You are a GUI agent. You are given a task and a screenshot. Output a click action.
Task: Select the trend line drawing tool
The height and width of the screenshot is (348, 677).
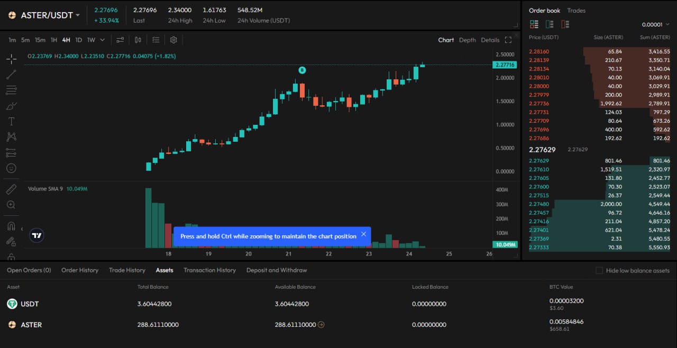click(x=11, y=75)
